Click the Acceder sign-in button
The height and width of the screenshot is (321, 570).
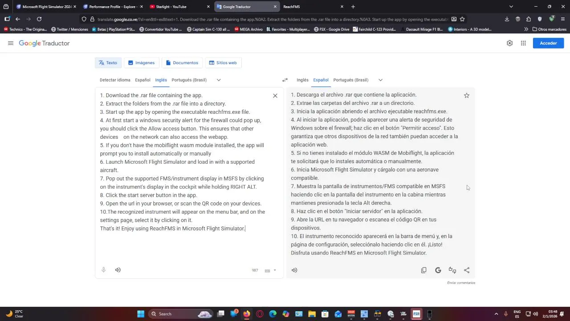coord(548,43)
